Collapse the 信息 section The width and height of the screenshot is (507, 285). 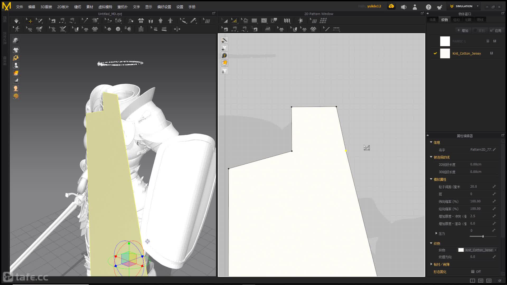[431, 142]
